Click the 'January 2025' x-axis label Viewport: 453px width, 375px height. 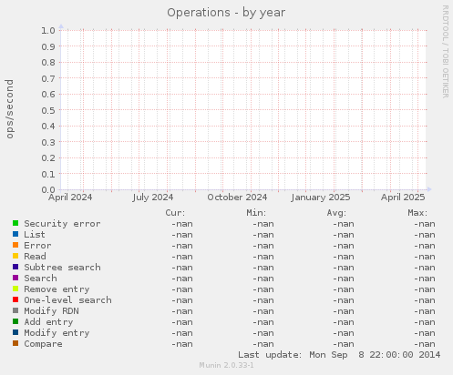point(321,198)
